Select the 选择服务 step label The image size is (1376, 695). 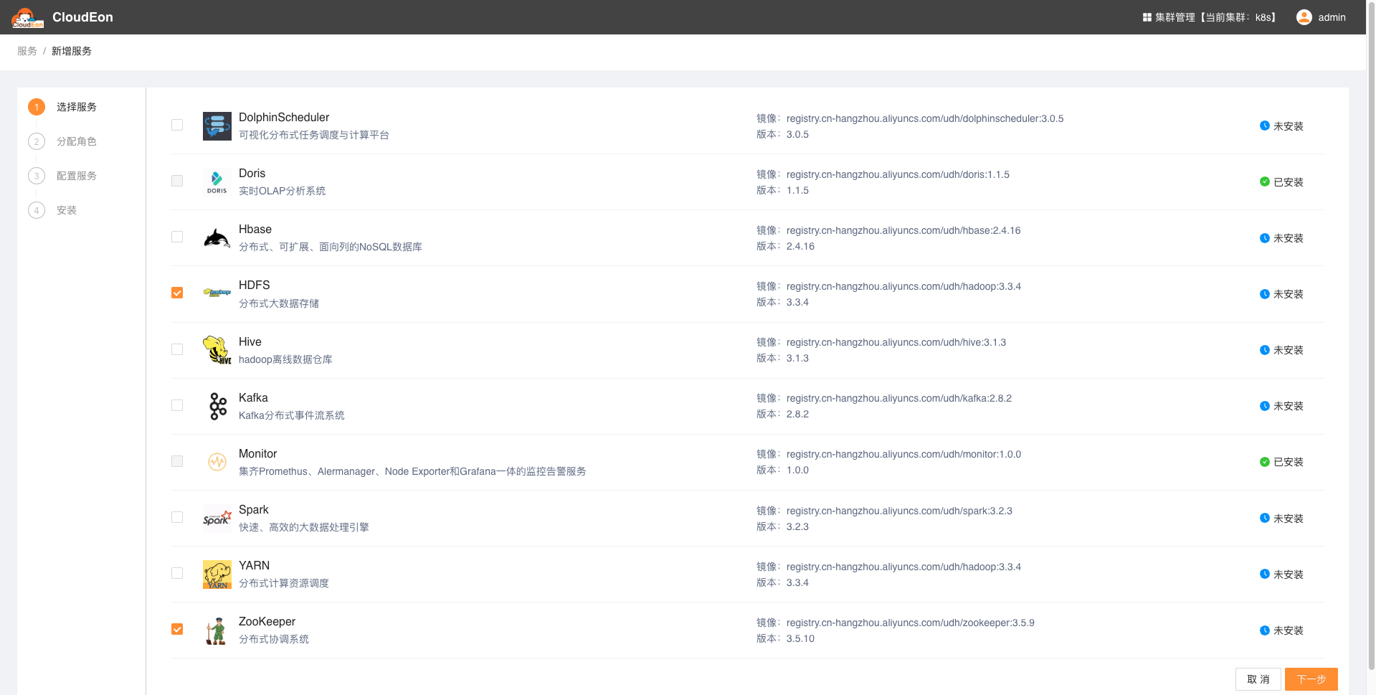(77, 107)
